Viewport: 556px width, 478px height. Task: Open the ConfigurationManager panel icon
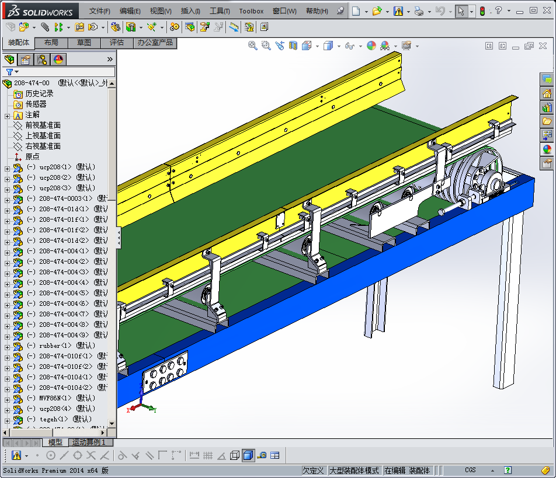[x=42, y=59]
